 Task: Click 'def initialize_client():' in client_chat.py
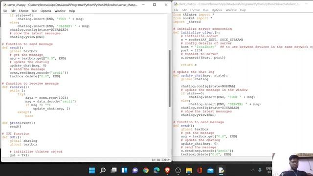(x=197, y=32)
